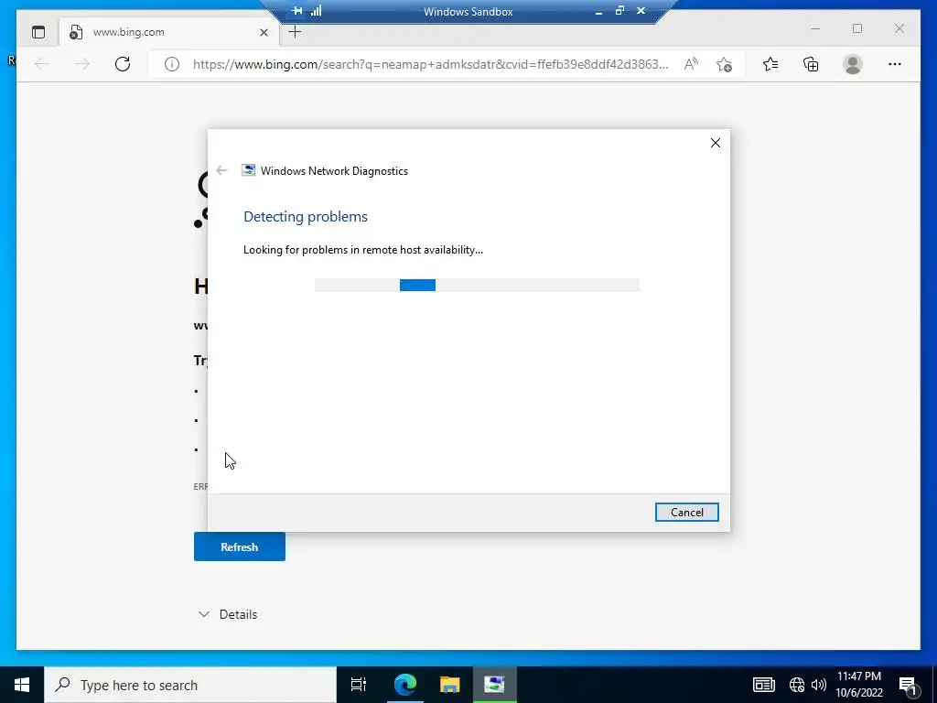937x703 pixels.
Task: Open a new tab with plus button
Action: pyautogui.click(x=296, y=32)
